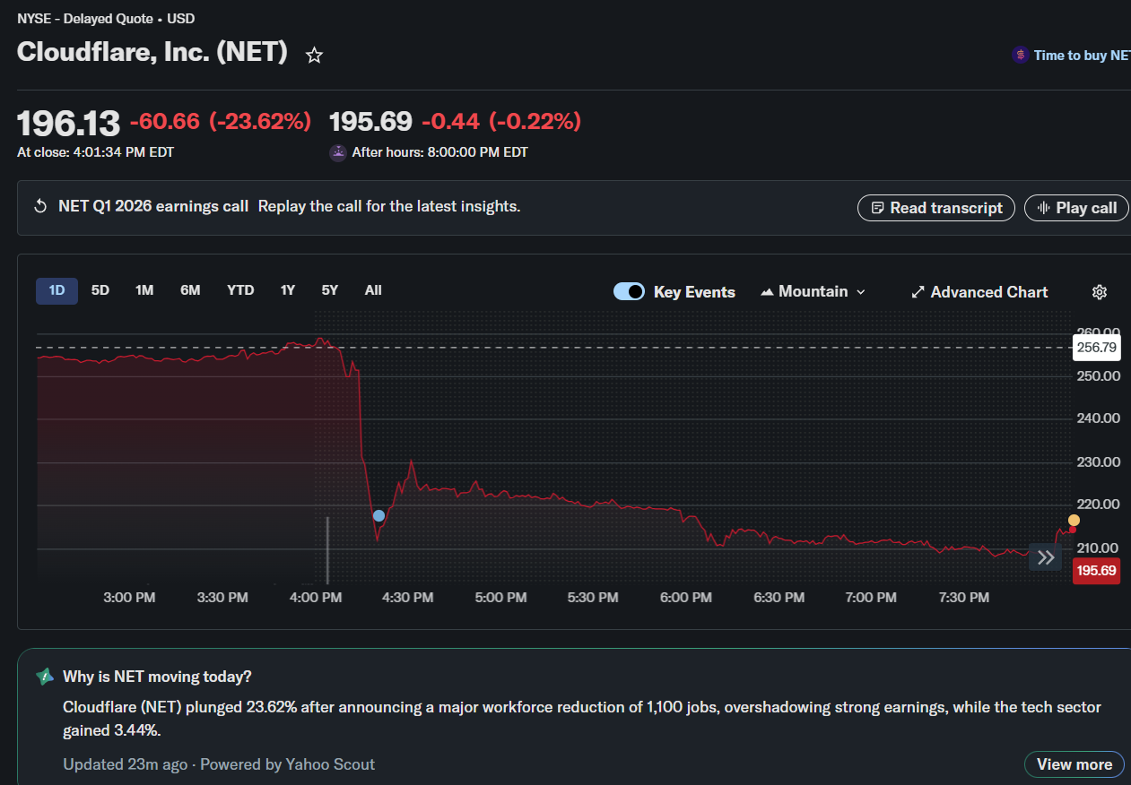Image resolution: width=1131 pixels, height=785 pixels.
Task: Click the Play call button
Action: 1076,208
